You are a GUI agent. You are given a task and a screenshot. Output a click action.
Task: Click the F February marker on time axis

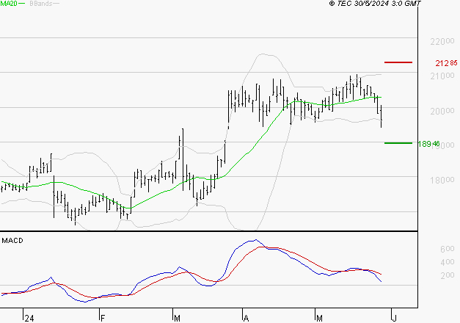point(103,319)
